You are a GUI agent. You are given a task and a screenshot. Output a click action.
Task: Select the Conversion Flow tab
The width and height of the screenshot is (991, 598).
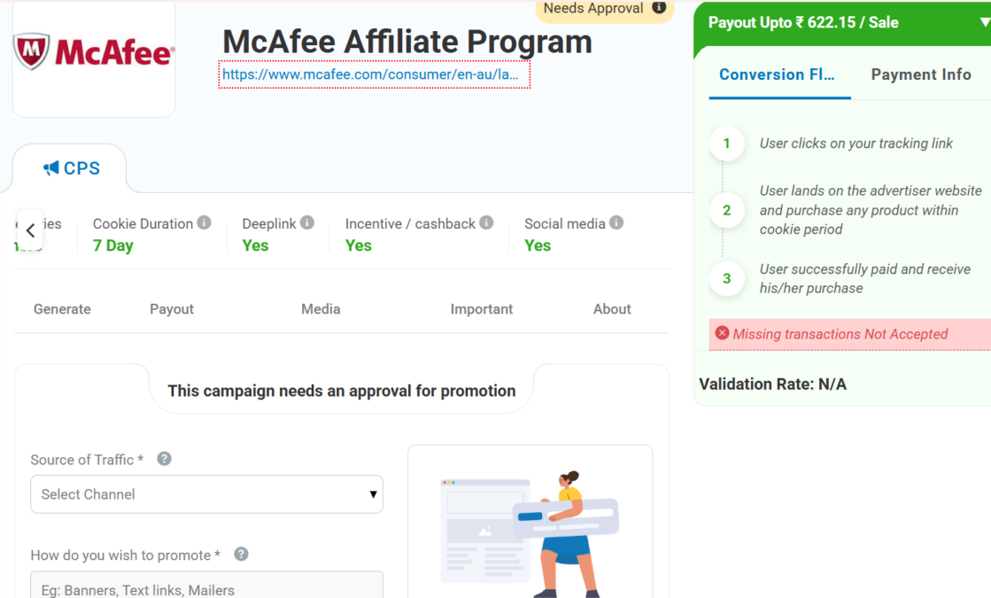[777, 74]
